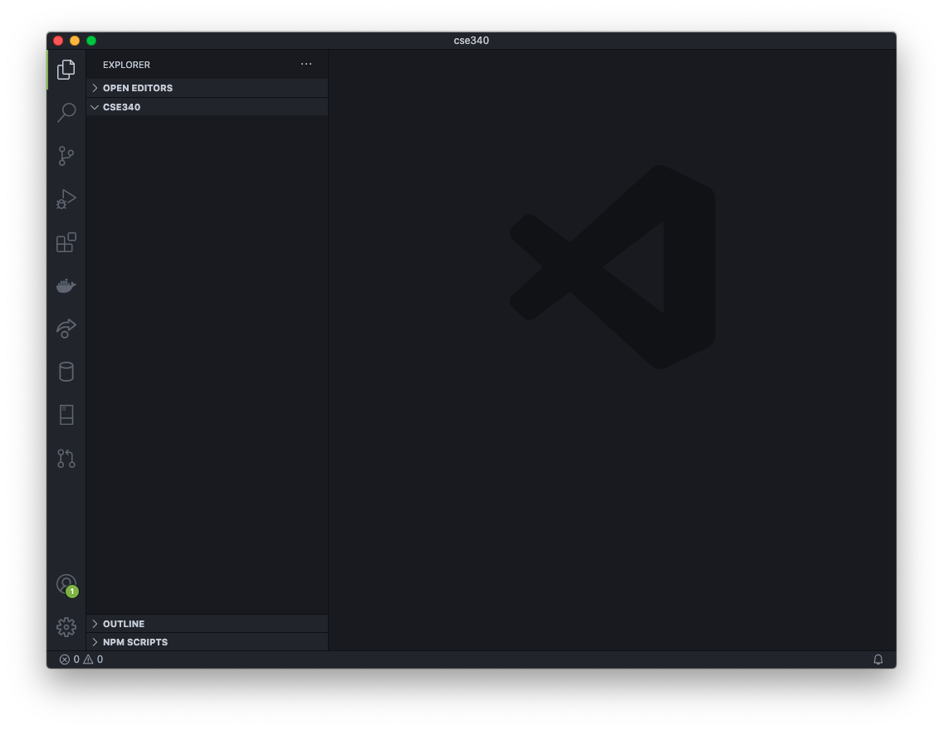Open the GitHub Pull Requests view
Screen dimensions: 943x730
pos(66,459)
